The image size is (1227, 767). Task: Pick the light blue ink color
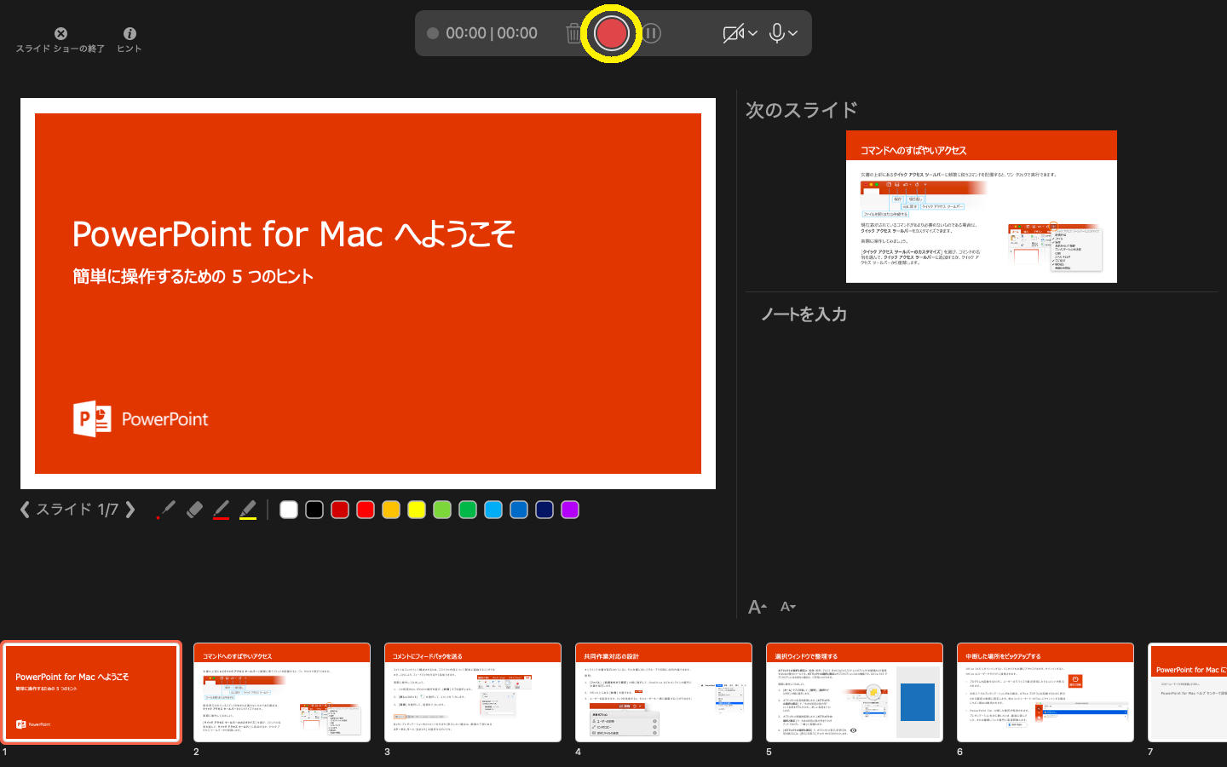click(493, 510)
